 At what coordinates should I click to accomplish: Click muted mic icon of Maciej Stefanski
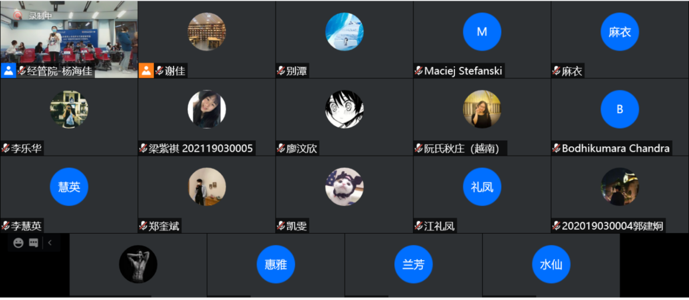point(419,71)
